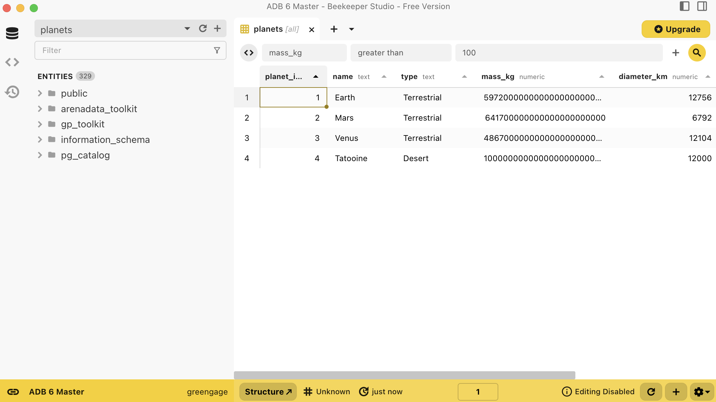Select row 3 number header
716x402 pixels.
point(247,138)
